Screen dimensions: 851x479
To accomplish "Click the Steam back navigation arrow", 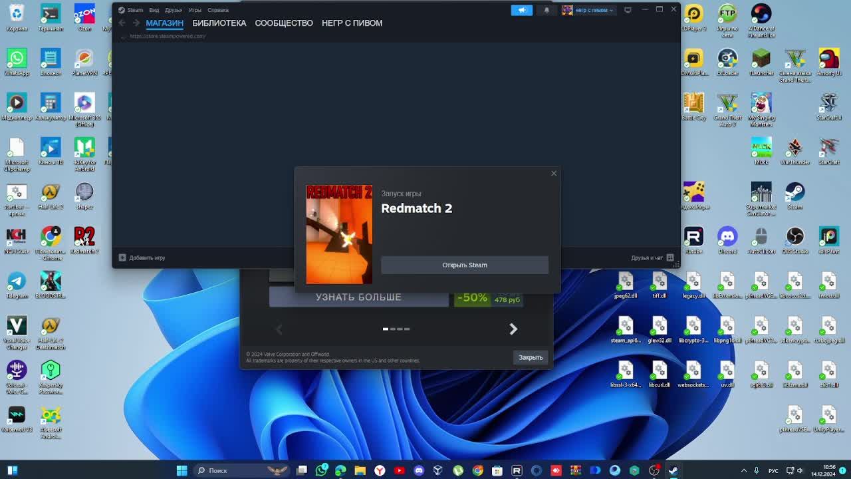I will 122,23.
